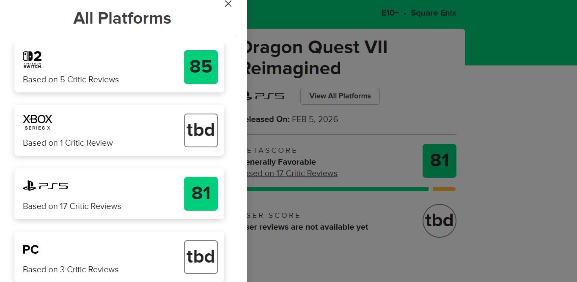Click the 85 score badge for Switch 2

tap(201, 67)
